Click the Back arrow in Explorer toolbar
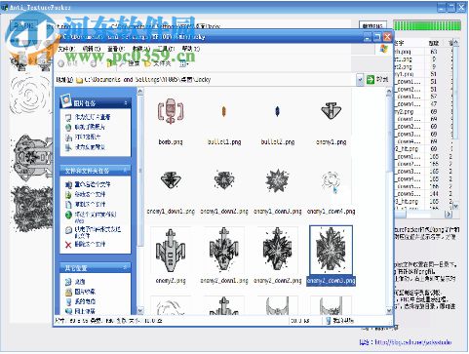469x354 pixels. click(x=61, y=64)
